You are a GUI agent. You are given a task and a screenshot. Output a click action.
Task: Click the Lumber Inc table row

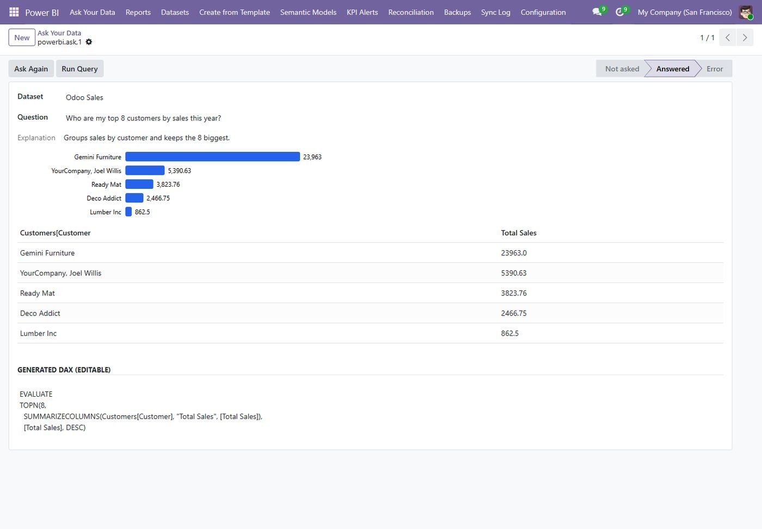point(370,334)
